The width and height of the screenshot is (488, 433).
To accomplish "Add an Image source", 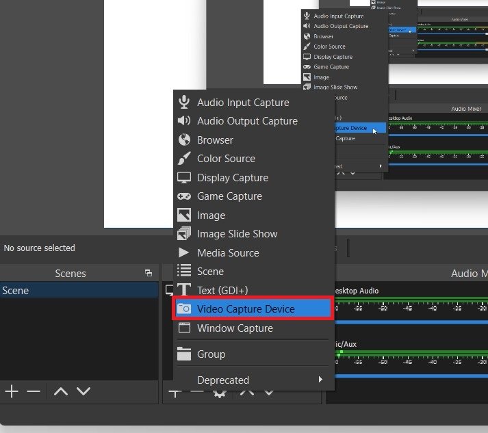I will point(211,215).
